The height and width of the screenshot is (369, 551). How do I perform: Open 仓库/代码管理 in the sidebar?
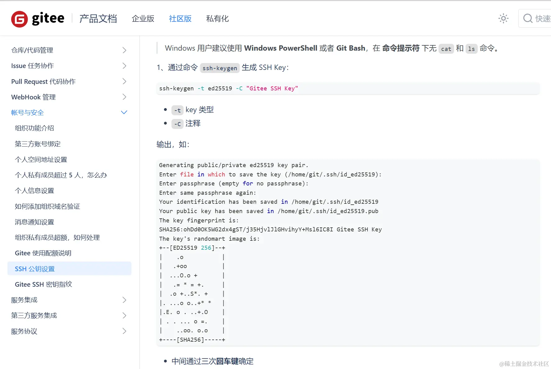(32, 50)
